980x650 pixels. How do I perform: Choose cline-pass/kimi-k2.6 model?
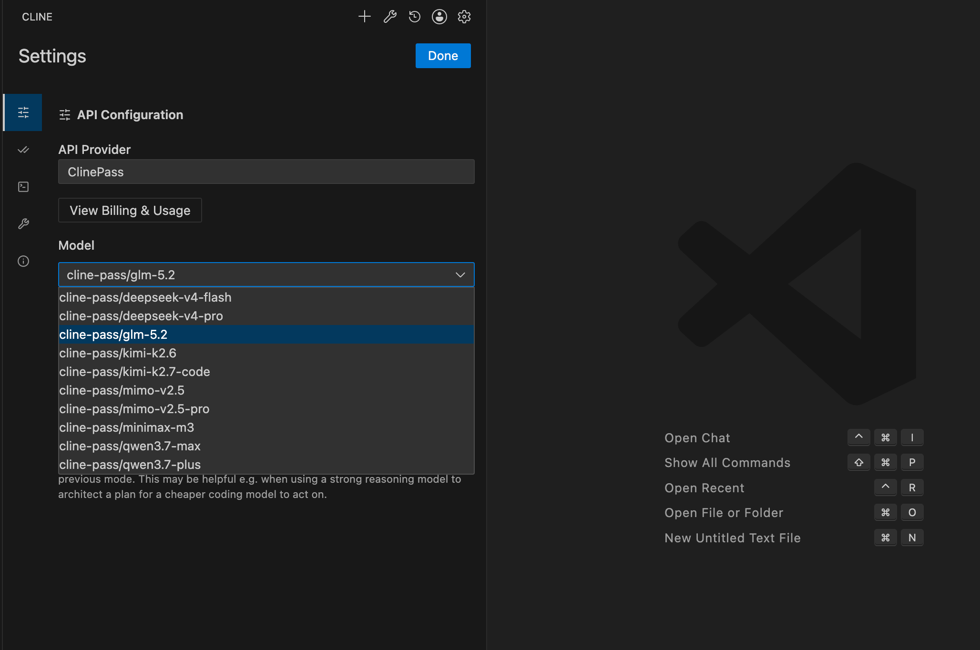coord(266,353)
